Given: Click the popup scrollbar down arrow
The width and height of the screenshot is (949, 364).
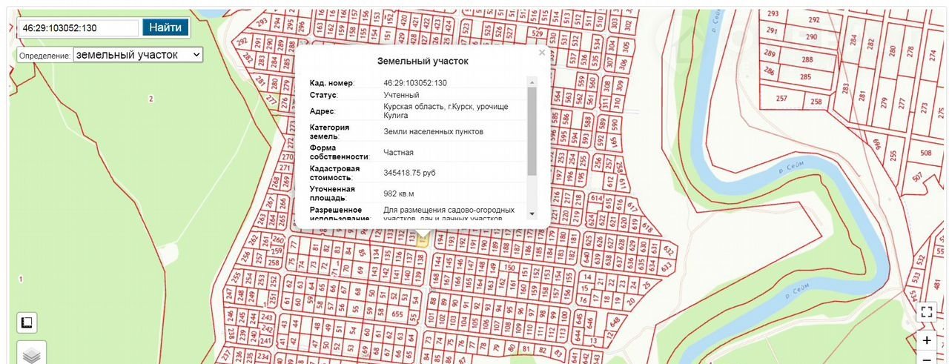Looking at the screenshot, I should (x=532, y=214).
